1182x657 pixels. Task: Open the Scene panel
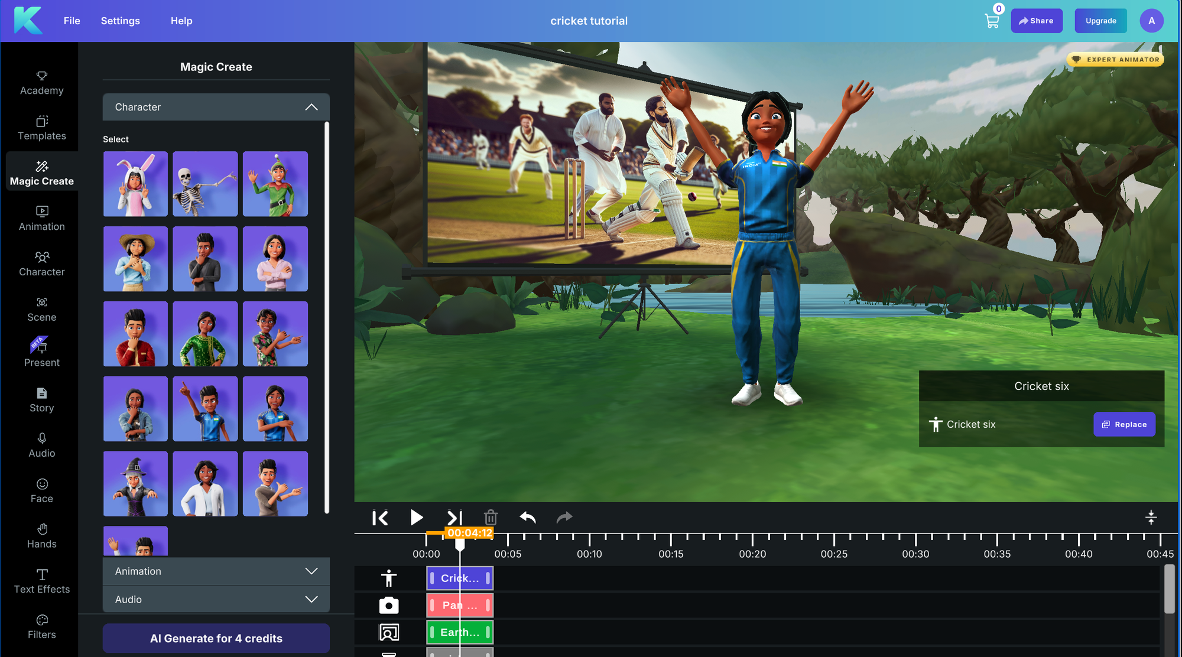pyautogui.click(x=41, y=309)
